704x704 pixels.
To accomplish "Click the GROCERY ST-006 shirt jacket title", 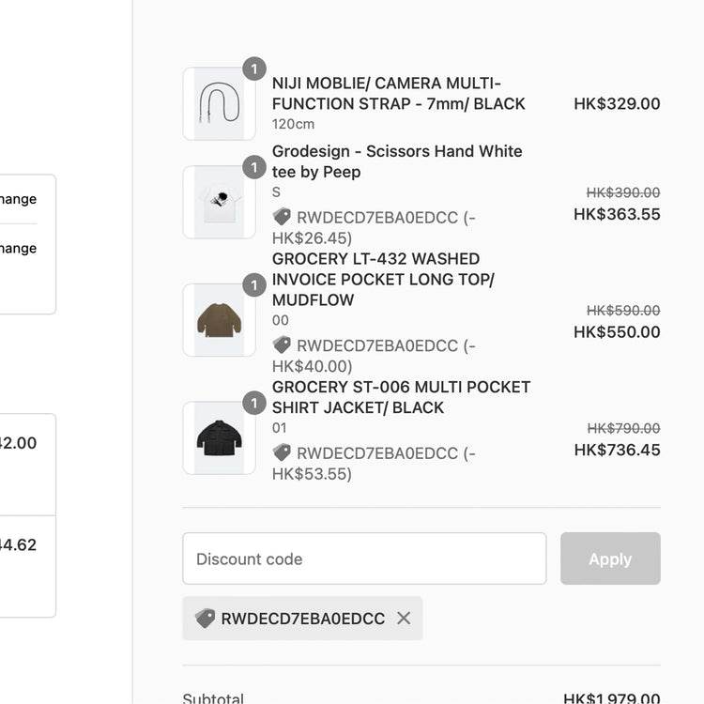I will pos(401,397).
